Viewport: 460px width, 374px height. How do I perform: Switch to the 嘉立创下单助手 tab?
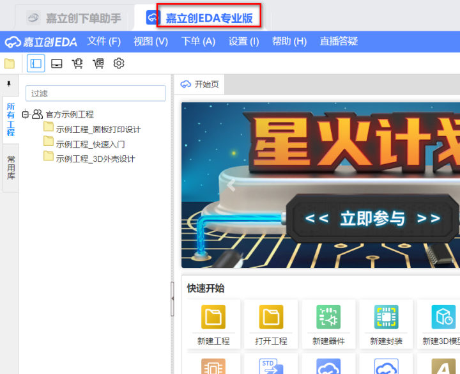click(73, 18)
